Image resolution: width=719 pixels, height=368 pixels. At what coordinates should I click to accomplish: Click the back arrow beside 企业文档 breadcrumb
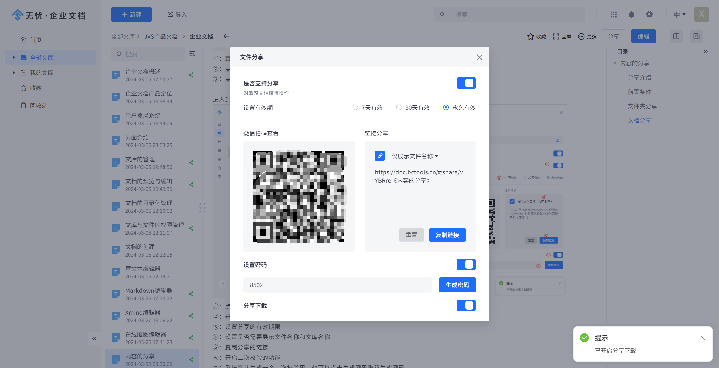[226, 36]
